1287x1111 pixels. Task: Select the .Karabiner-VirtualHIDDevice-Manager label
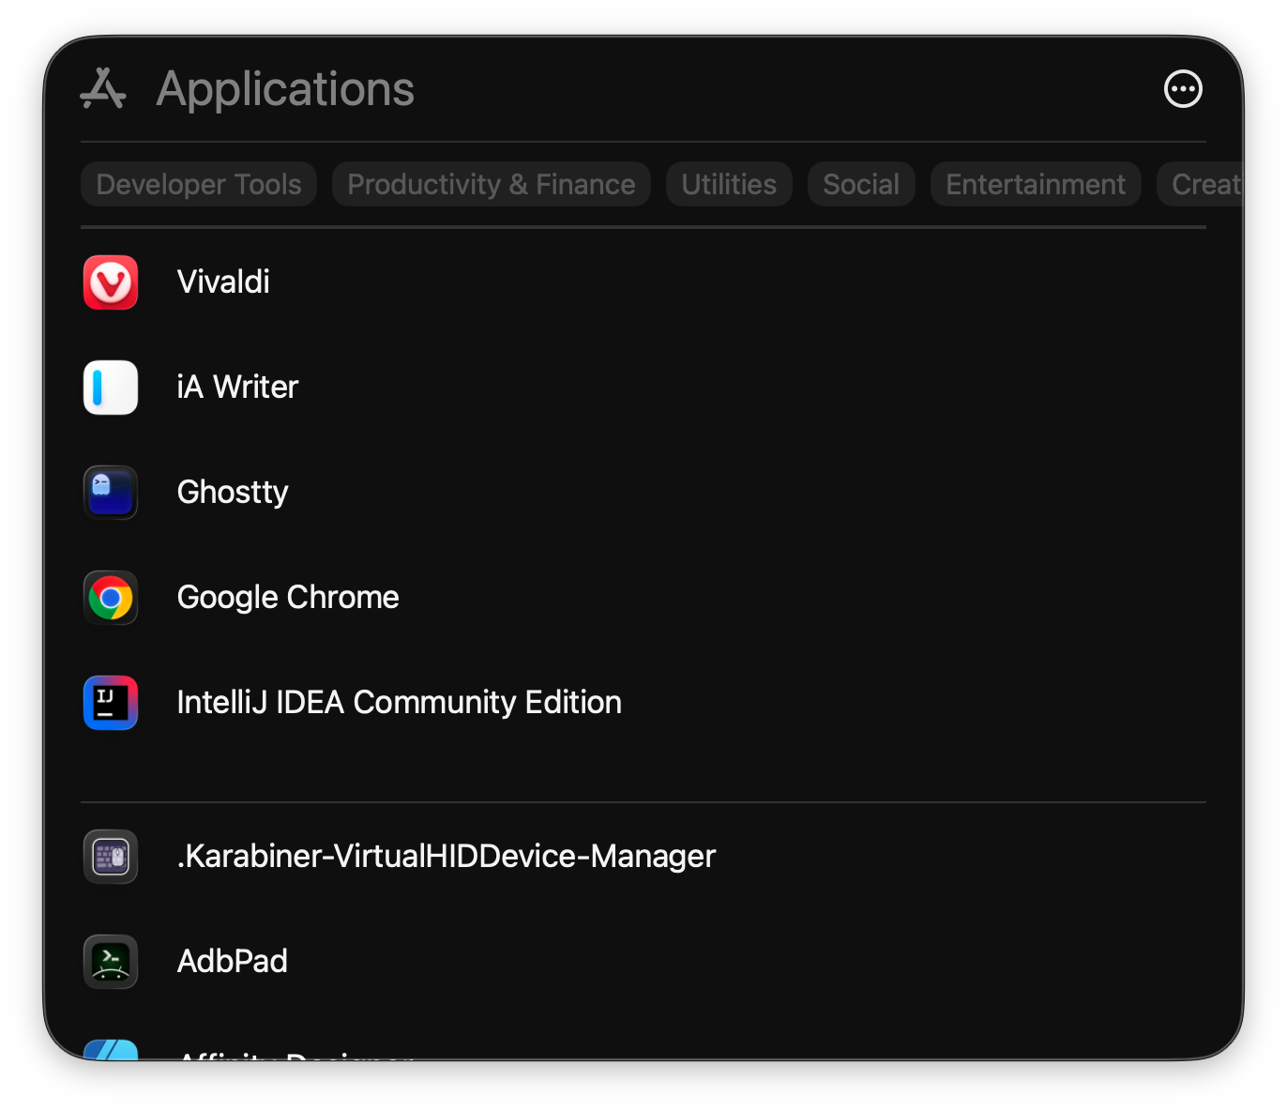coord(447,856)
